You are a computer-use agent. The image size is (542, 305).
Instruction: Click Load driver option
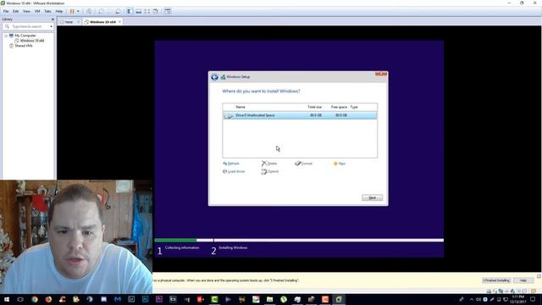[x=234, y=171]
